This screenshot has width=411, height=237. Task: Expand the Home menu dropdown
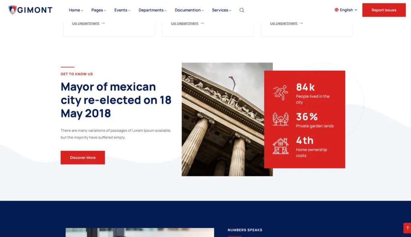(76, 10)
